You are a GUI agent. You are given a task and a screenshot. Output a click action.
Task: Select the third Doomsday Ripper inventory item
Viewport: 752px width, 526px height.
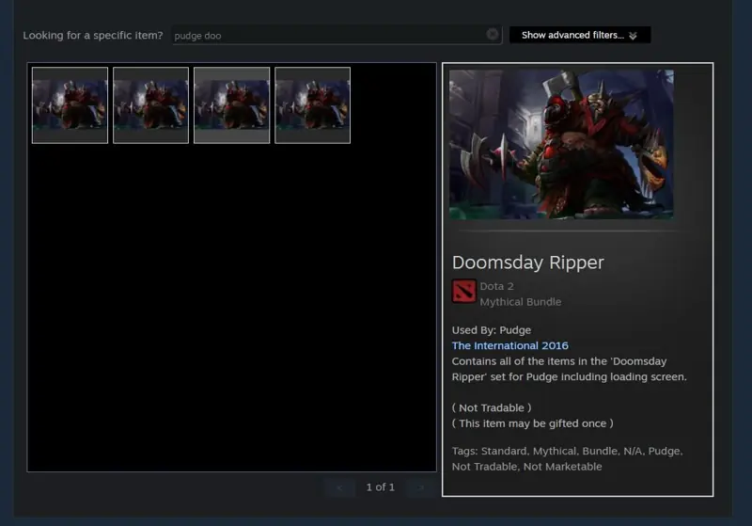click(x=231, y=105)
